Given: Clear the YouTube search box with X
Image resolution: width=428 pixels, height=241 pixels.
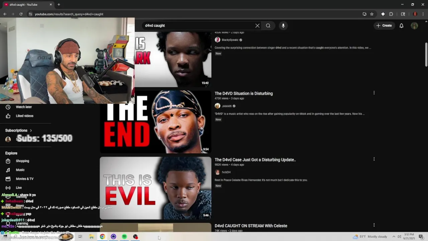Looking at the screenshot, I should click(257, 25).
